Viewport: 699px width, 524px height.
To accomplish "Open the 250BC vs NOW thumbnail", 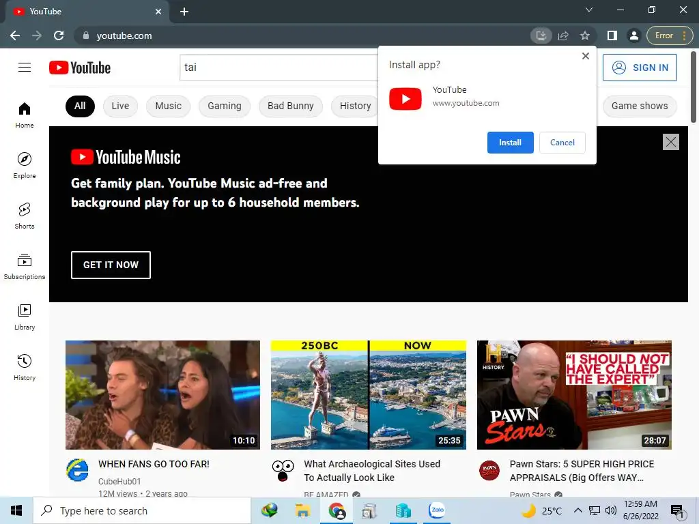I will pyautogui.click(x=369, y=395).
